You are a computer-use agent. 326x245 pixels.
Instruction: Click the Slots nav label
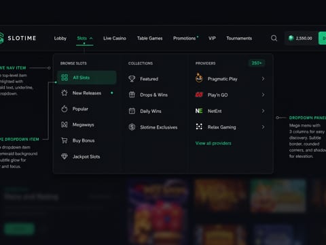tap(82, 38)
